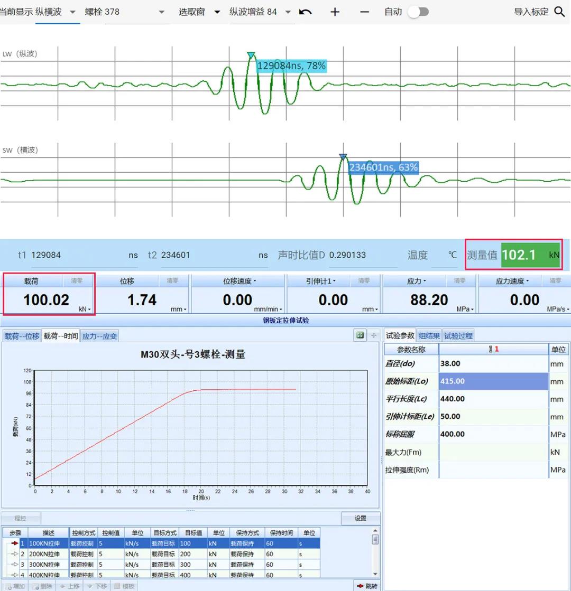Click the minus zoom-out icon

(364, 12)
